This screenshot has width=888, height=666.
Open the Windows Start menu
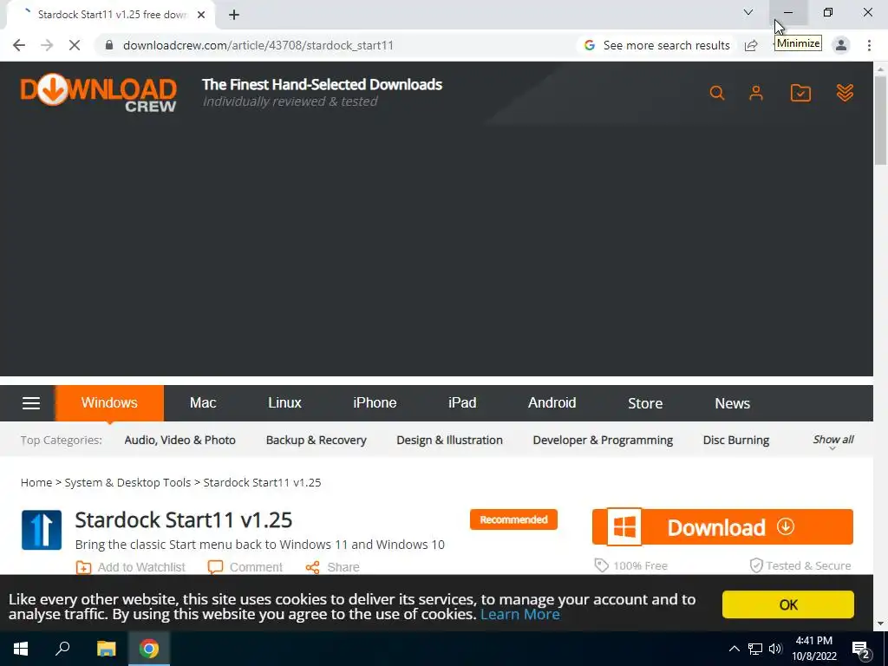(21, 649)
